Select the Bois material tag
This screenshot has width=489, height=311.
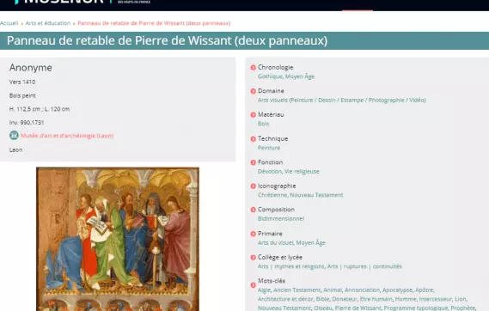click(x=263, y=124)
